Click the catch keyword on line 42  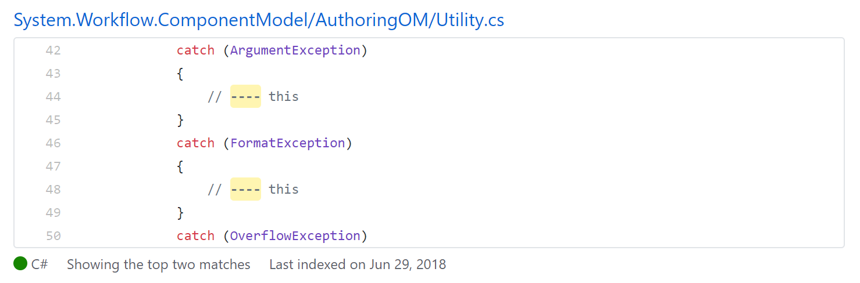195,50
